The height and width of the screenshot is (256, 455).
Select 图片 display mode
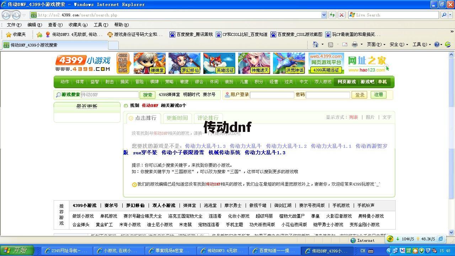[x=370, y=117]
